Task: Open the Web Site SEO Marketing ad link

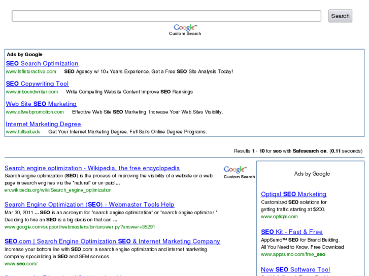Action: point(41,104)
